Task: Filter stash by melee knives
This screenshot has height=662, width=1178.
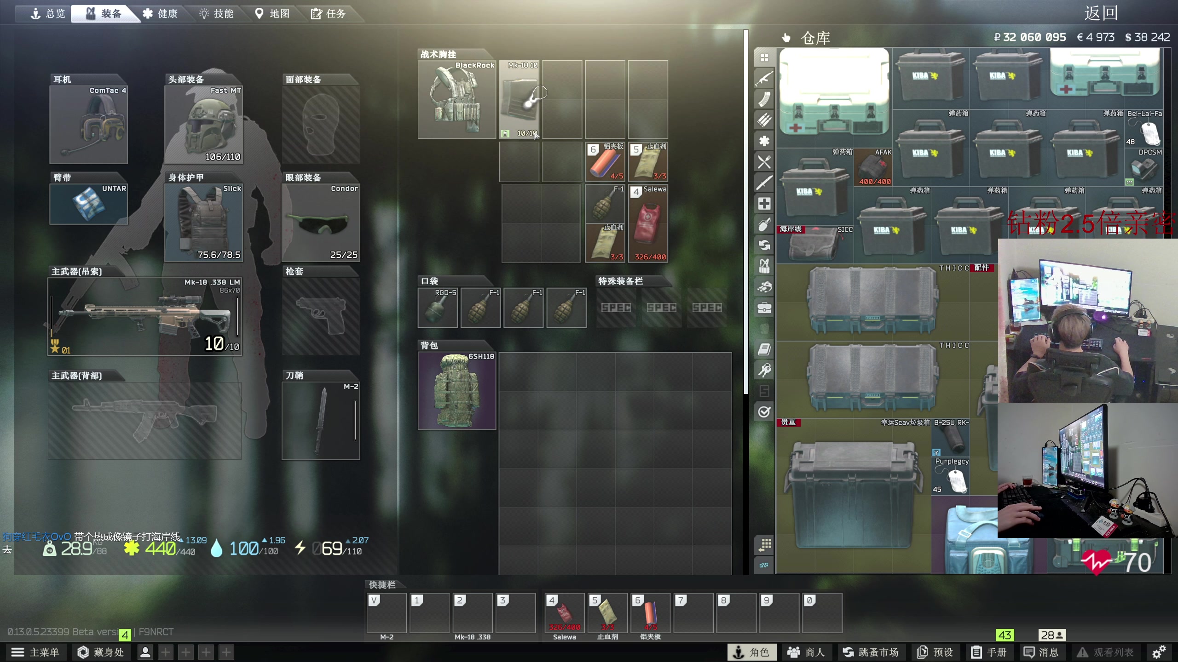Action: 764,183
